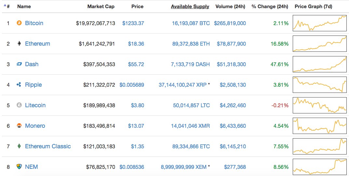Screen dimensions: 349x176
Task: Click the Price Graph (7d) column header
Action: pyautogui.click(x=314, y=7)
